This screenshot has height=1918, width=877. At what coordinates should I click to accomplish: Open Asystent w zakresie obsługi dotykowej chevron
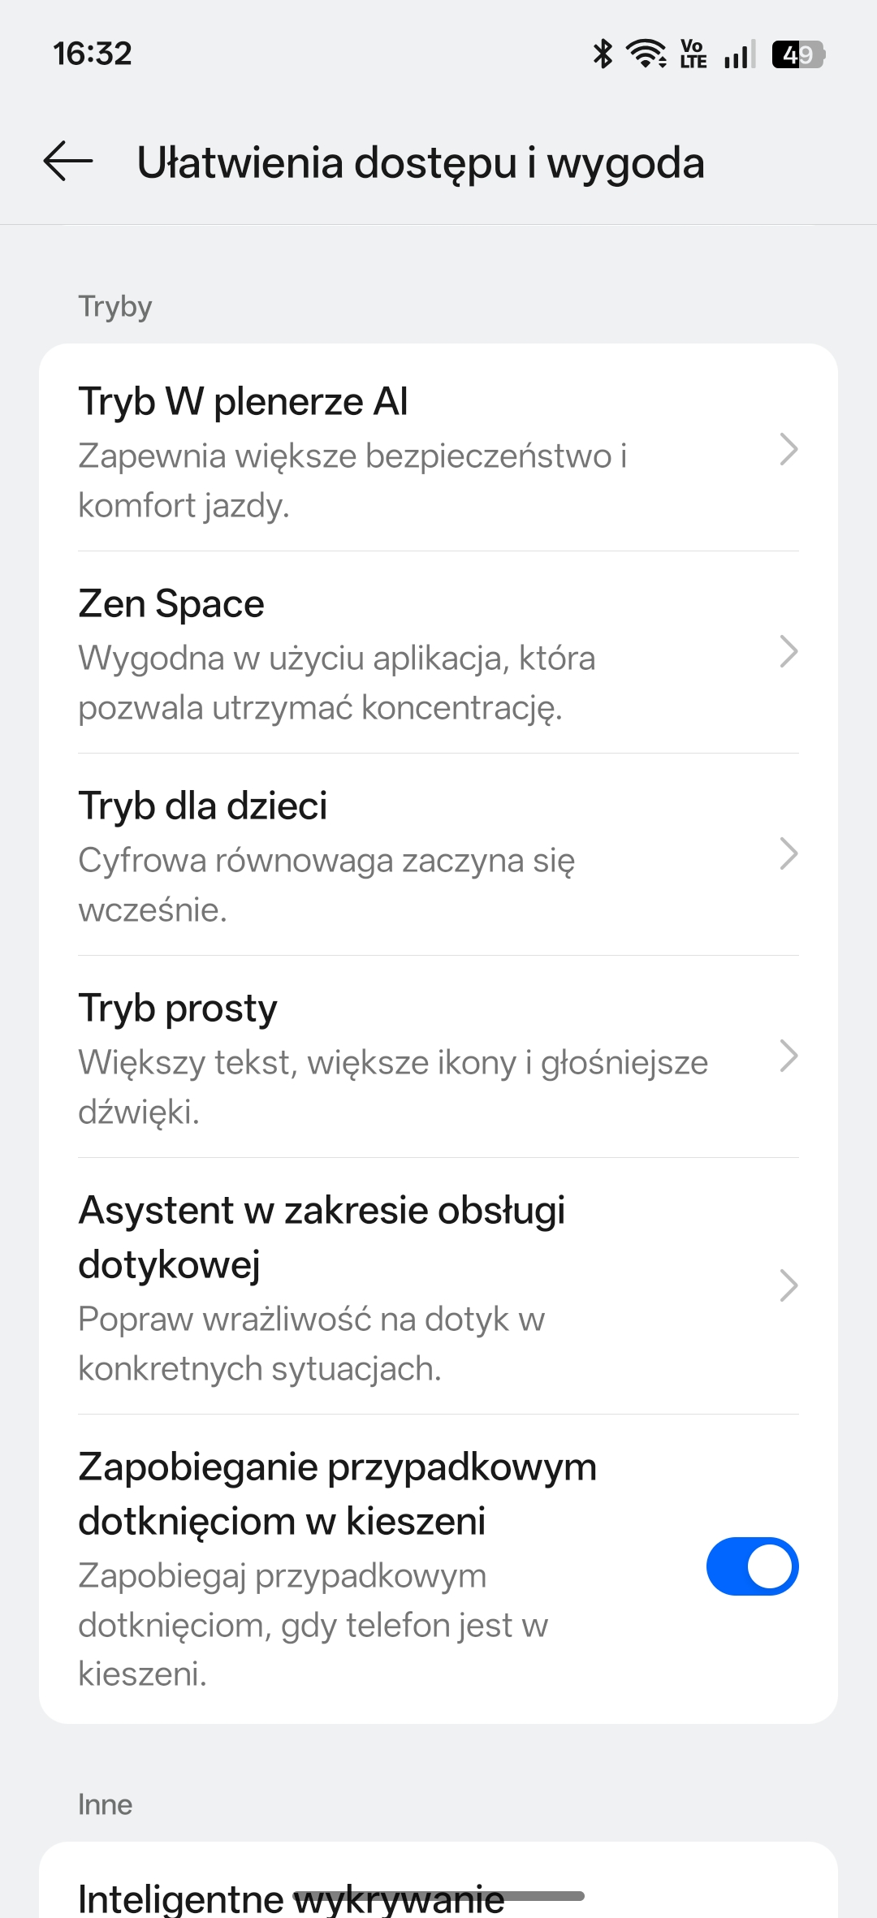tap(788, 1285)
